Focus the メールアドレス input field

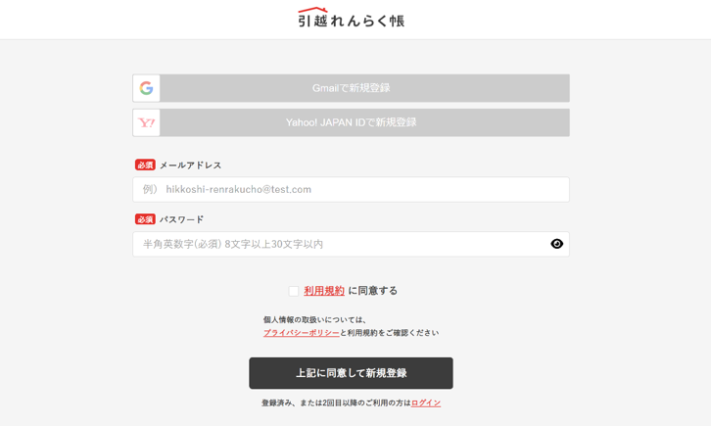click(x=351, y=189)
